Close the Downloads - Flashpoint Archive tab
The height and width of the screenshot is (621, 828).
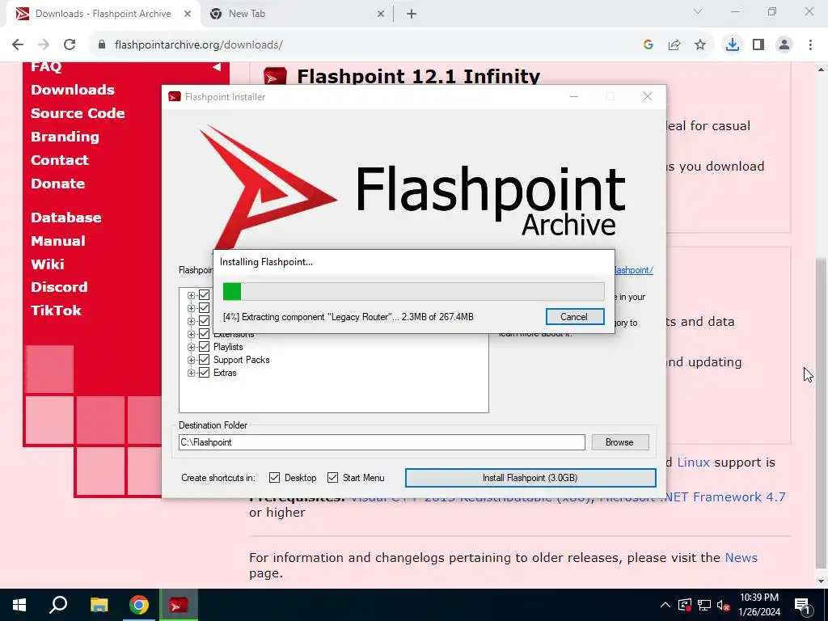tap(188, 15)
